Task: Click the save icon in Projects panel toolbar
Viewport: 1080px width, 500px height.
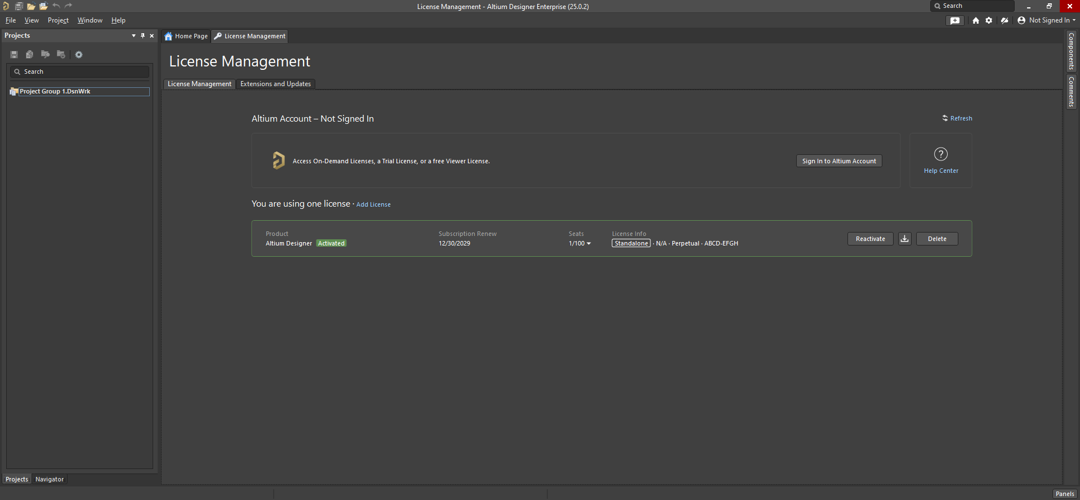Action: coord(14,55)
